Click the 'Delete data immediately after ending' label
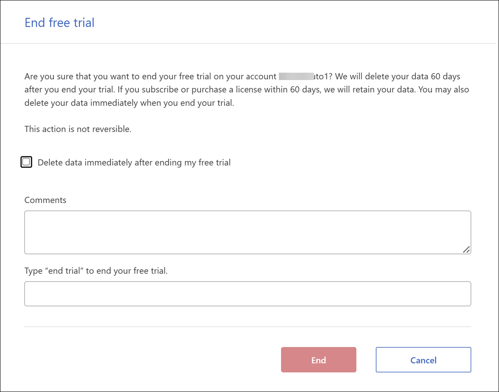499x392 pixels. pos(134,163)
